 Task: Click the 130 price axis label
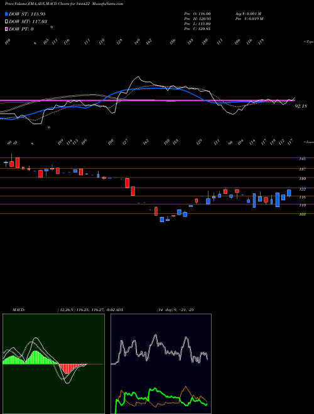click(302, 179)
